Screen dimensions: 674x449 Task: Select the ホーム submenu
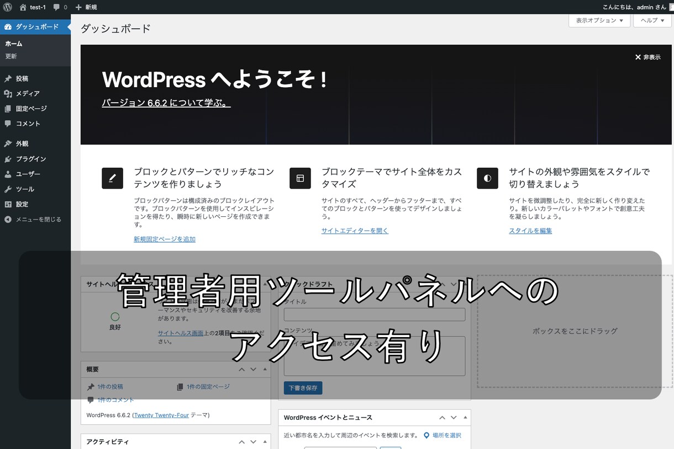point(14,44)
